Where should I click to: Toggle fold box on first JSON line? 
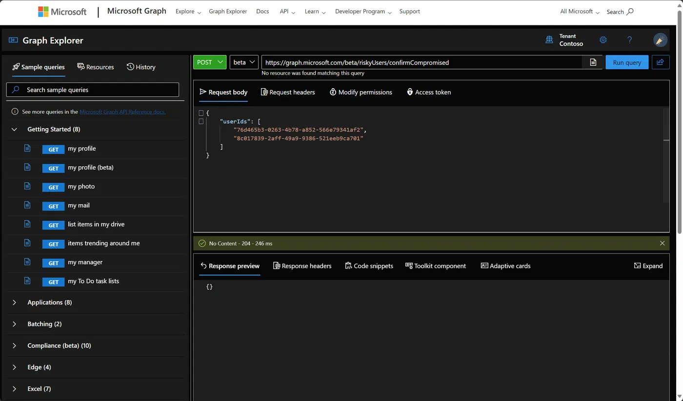pos(201,113)
